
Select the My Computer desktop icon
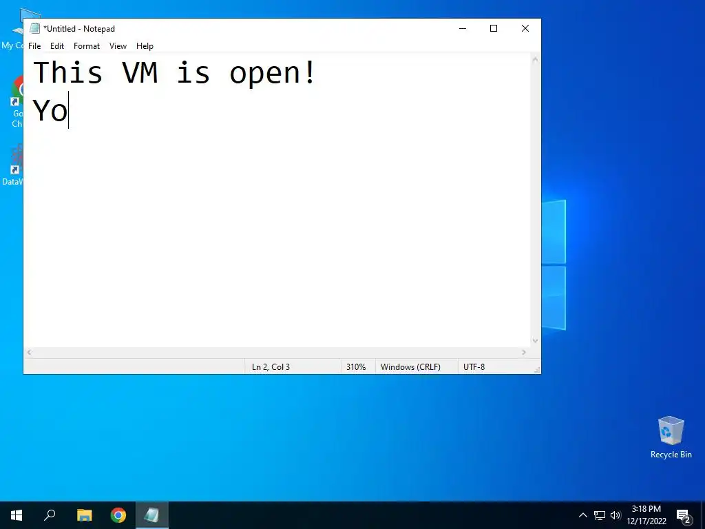(x=14, y=29)
